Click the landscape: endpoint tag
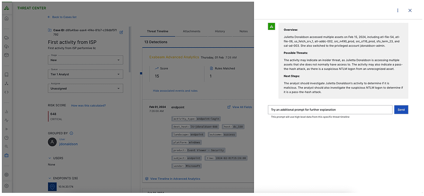Viewport: 424px width, 196px height. (188, 134)
